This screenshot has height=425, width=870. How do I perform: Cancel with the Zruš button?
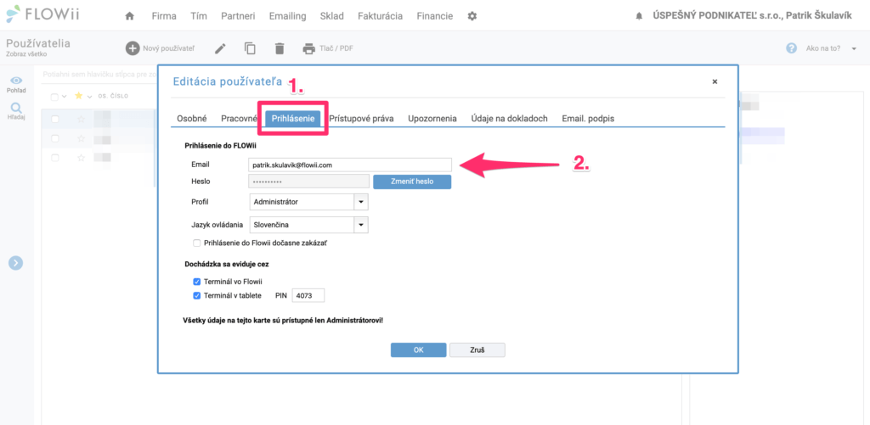[x=477, y=350]
